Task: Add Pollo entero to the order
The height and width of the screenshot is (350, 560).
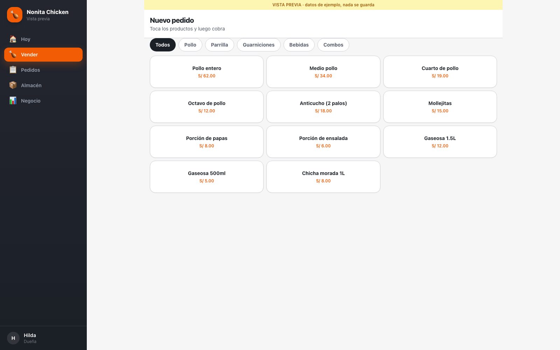Action: point(206,72)
